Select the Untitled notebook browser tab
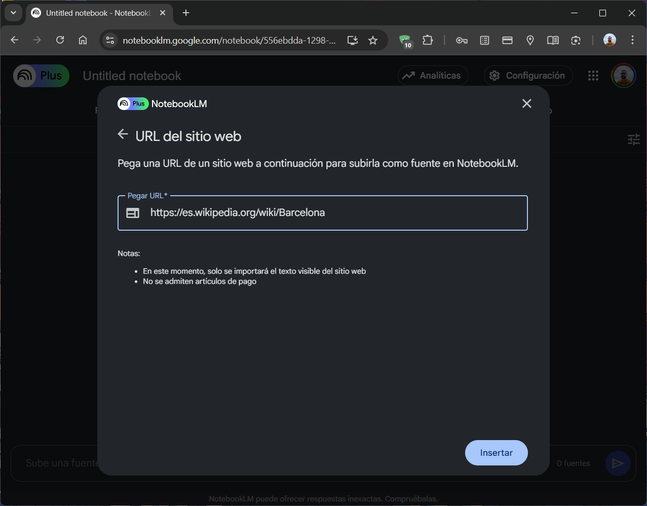Screen dimensions: 647x506 pos(98,13)
